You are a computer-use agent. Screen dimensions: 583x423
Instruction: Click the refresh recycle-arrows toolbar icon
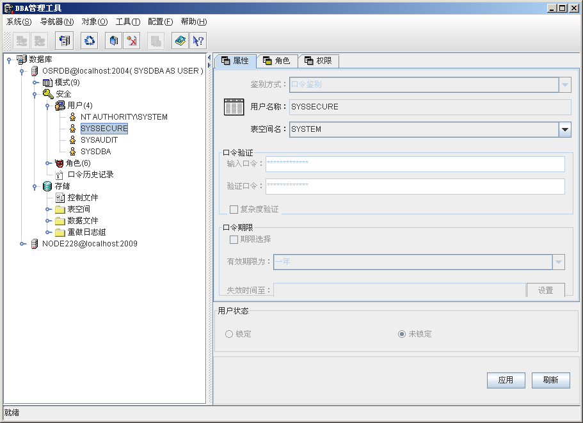pyautogui.click(x=90, y=41)
